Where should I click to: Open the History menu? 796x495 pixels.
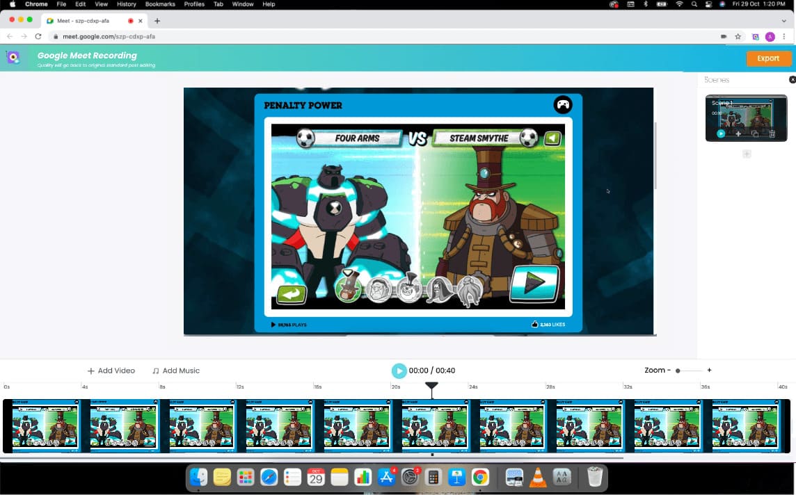tap(126, 4)
